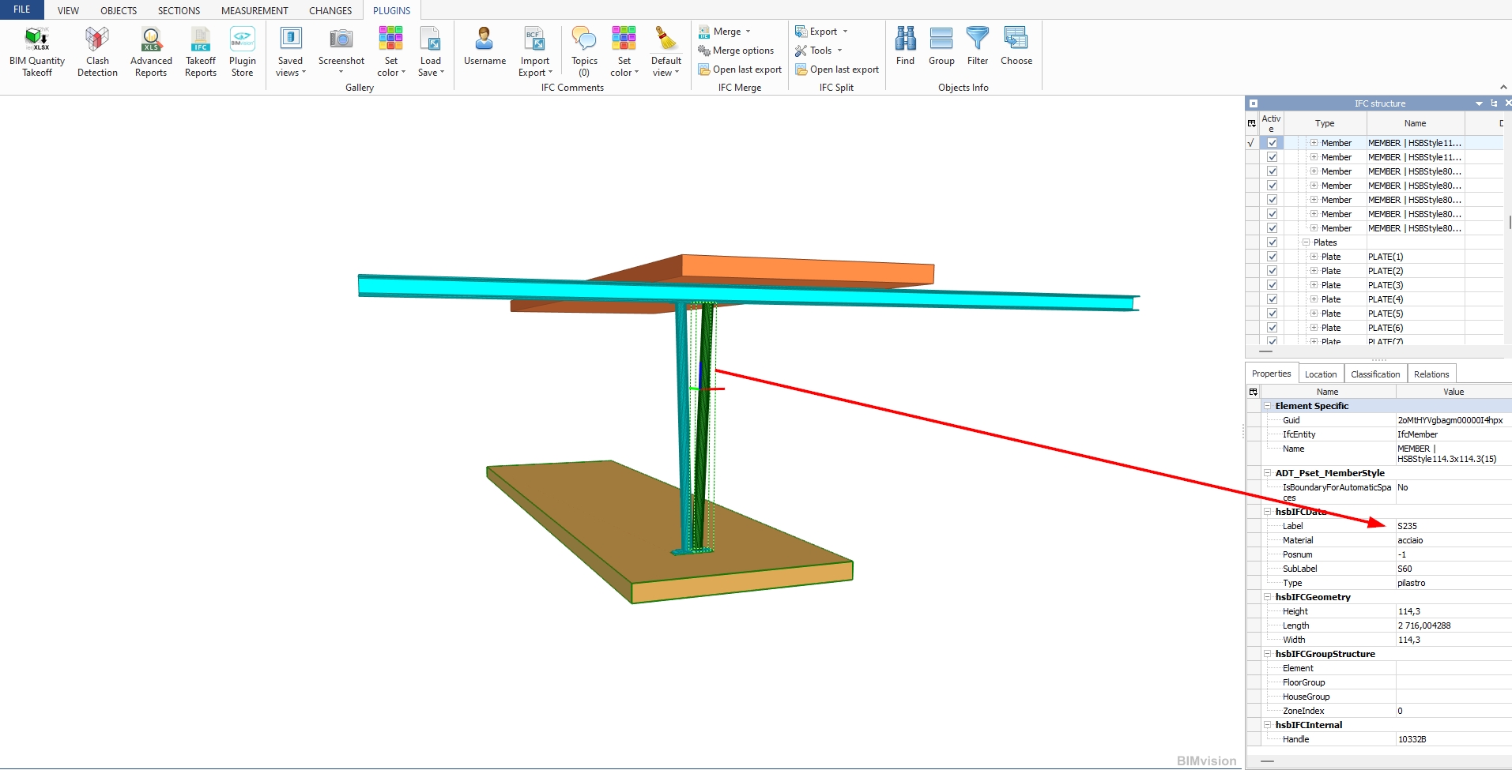Collapse the ribbon with chevron
The height and width of the screenshot is (770, 1512).
(x=1503, y=87)
